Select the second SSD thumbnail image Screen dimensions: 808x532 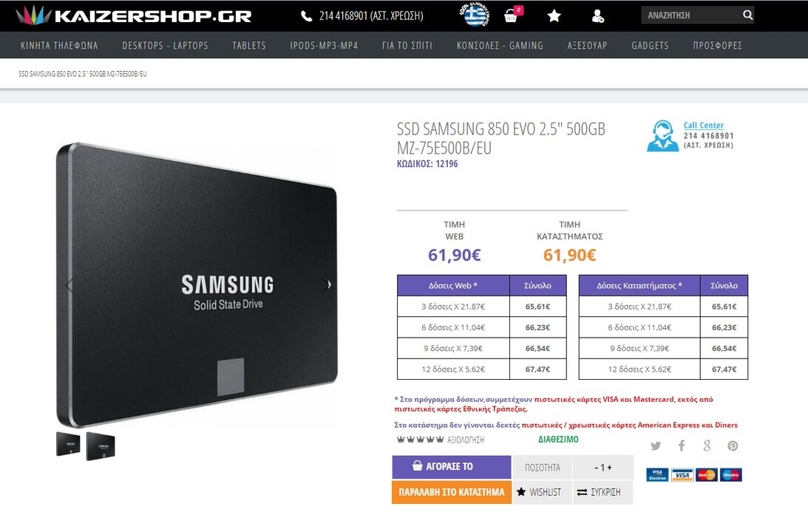[101, 446]
